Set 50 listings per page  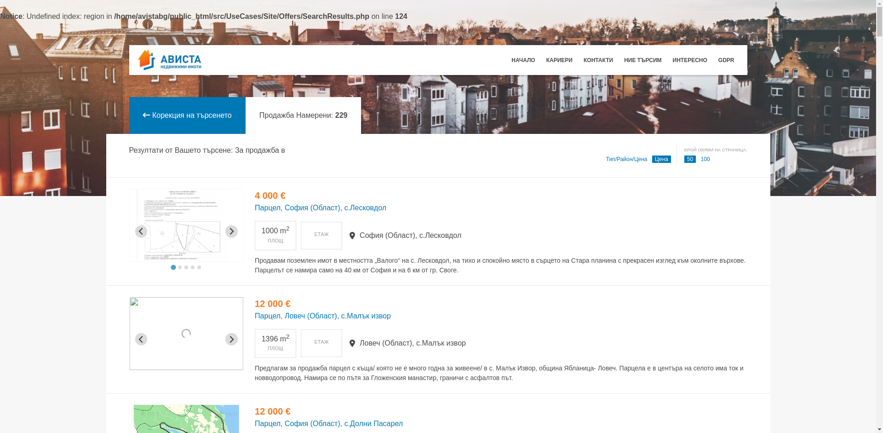coord(690,159)
